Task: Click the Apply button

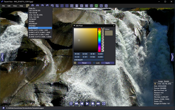Action: (x=108, y=63)
